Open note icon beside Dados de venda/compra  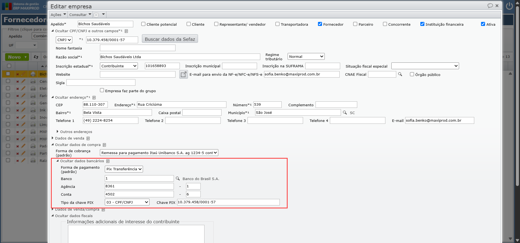pyautogui.click(x=103, y=209)
